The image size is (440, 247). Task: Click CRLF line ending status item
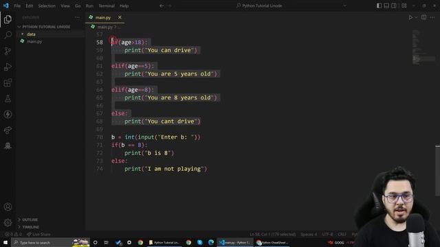pos(342,235)
